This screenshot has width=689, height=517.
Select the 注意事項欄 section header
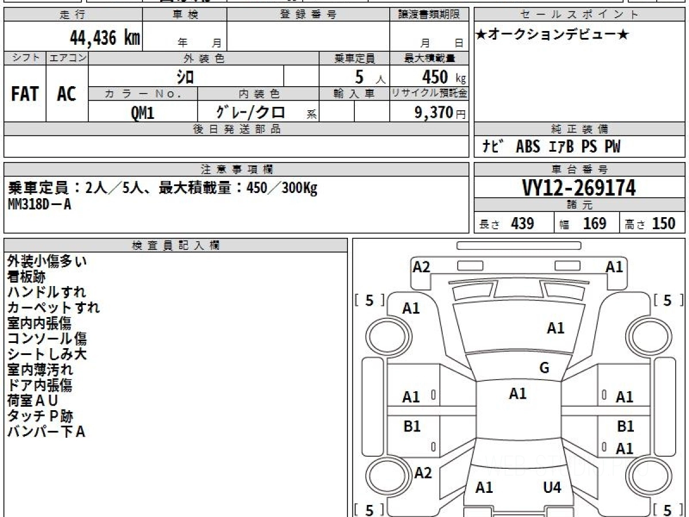coord(236,169)
